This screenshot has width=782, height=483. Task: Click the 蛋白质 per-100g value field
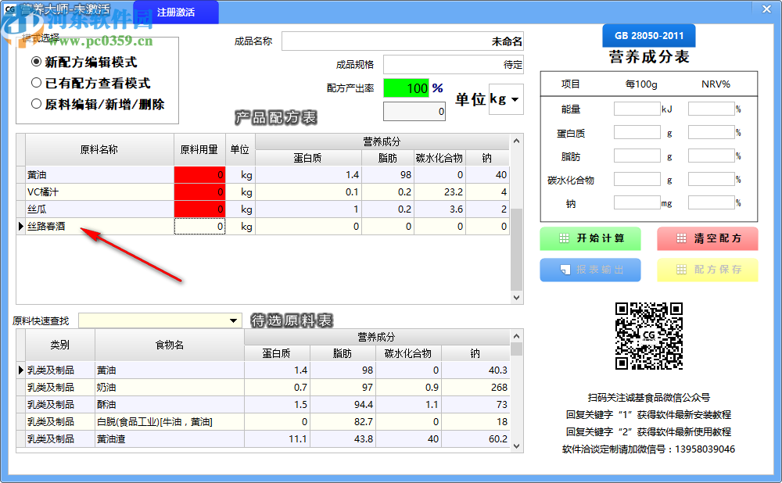pos(637,133)
